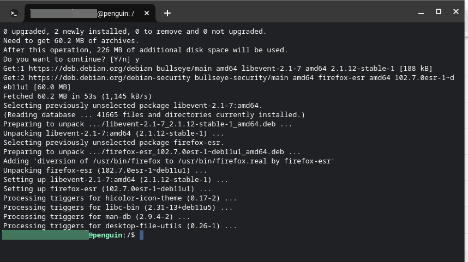Click the green @penguin prompt text
This screenshot has height=262, width=468.
(106, 235)
